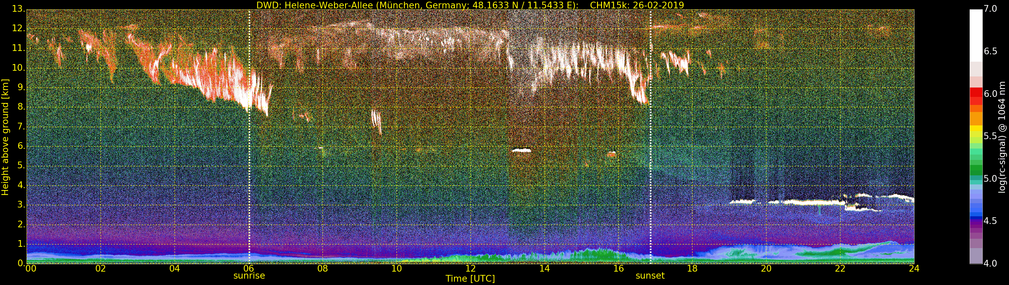Click the 'log(rc-signal) @ 1064 nm' colorbar label
The image size is (1009, 285).
coord(1002,137)
